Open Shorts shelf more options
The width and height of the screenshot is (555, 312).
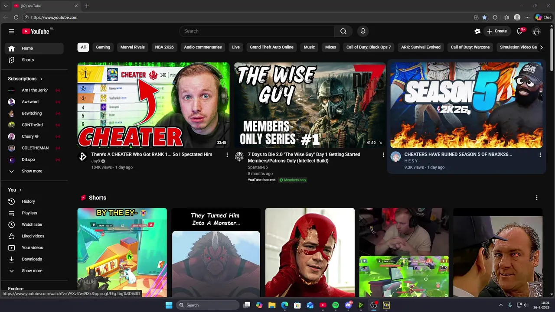(537, 198)
